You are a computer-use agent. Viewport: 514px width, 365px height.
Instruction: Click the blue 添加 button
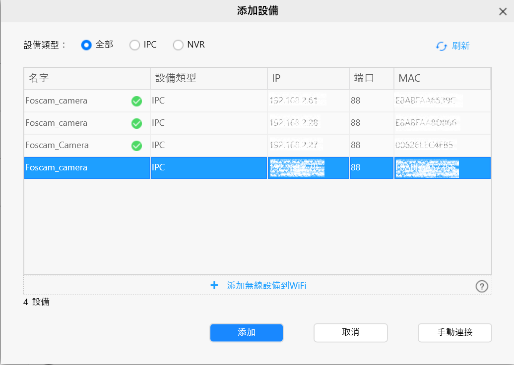[247, 333]
